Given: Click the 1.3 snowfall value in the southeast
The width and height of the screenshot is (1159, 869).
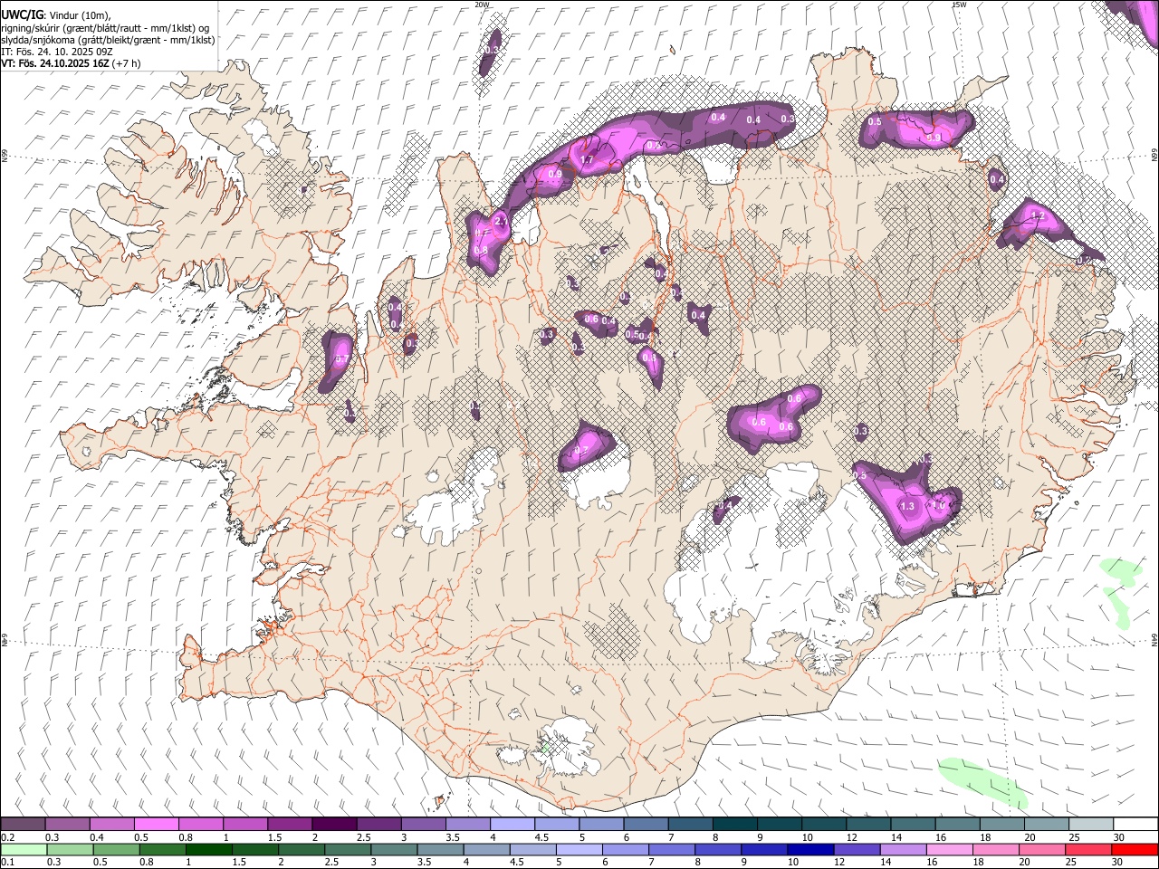Looking at the screenshot, I should click(x=908, y=506).
